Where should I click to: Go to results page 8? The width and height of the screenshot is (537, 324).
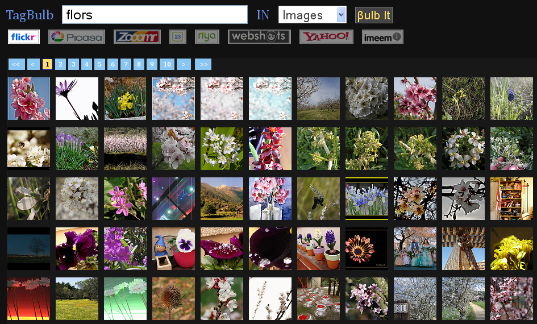click(x=139, y=64)
